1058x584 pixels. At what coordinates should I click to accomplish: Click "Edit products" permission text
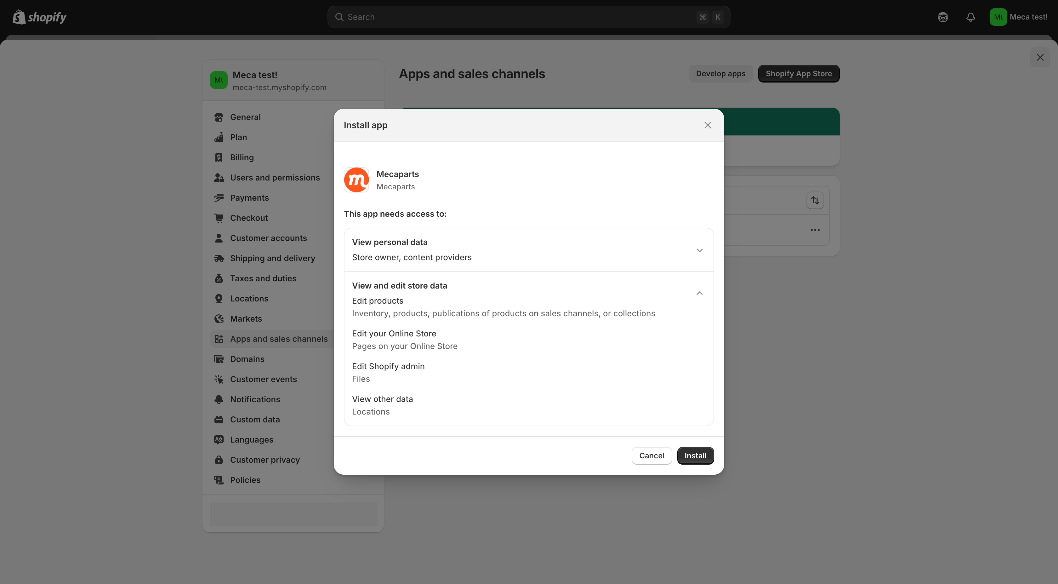pos(378,301)
